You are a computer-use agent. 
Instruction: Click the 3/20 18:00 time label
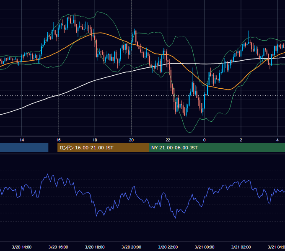[95, 247]
